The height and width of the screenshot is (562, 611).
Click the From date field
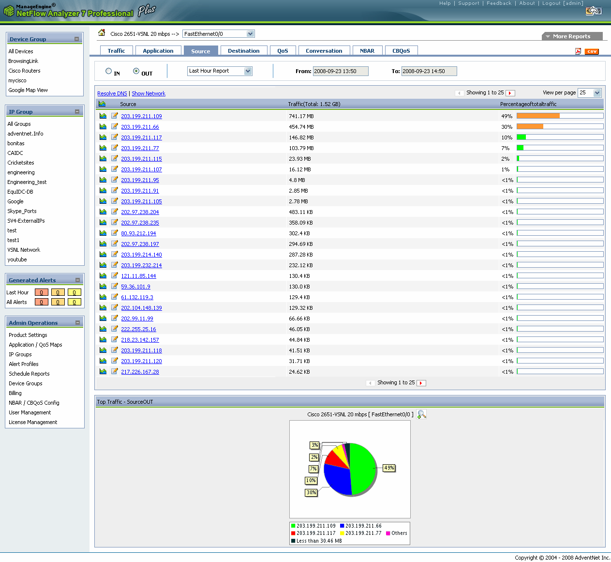click(340, 71)
